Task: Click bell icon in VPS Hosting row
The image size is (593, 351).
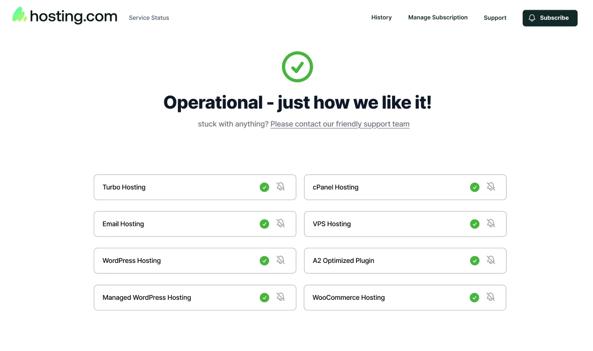Action: pos(491,223)
